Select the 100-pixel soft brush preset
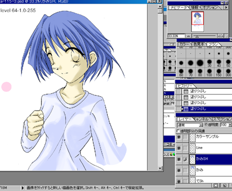The width and height of the screenshot is (232, 191). [x=209, y=71]
